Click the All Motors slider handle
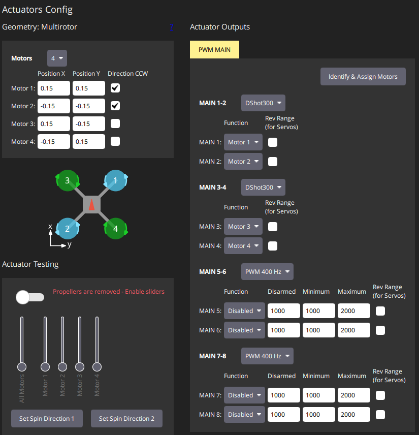Screen dimensions: 419x435 click(x=22, y=366)
